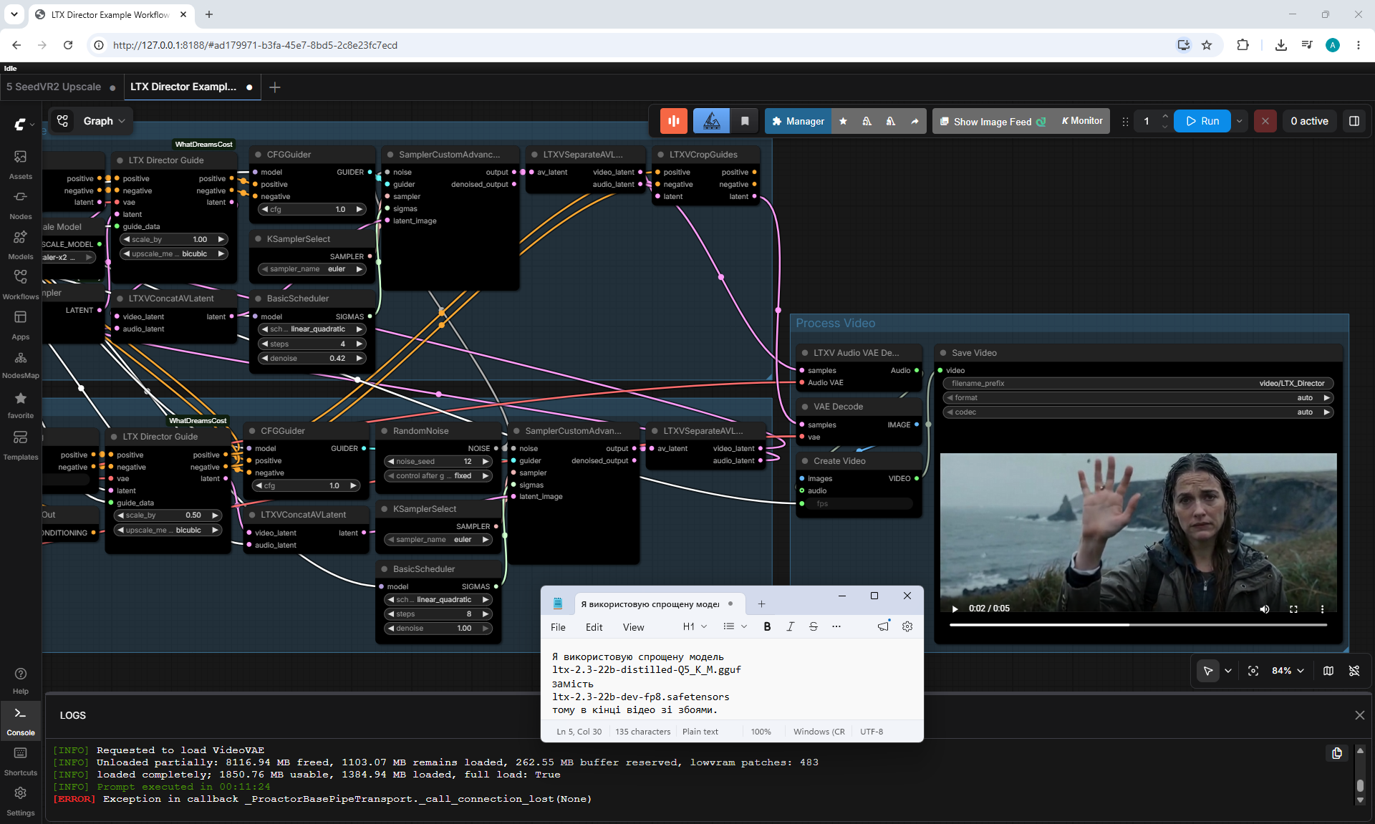Collapse the Create Video node using its dot

click(805, 461)
